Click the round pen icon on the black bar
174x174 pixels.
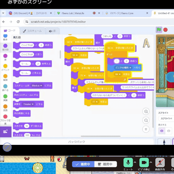pos(7,147)
